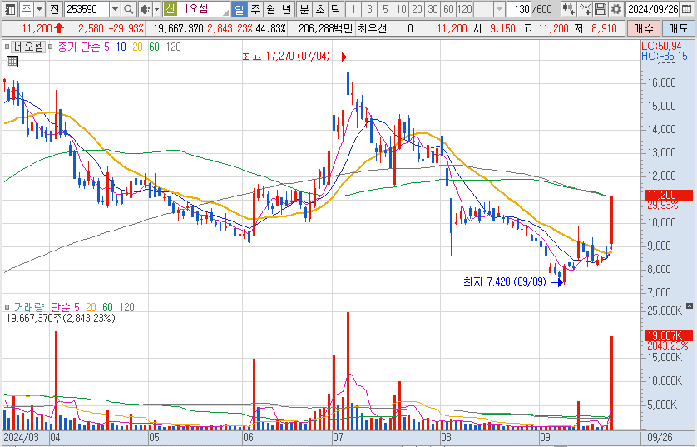Select the 10 moving average legend

point(121,47)
